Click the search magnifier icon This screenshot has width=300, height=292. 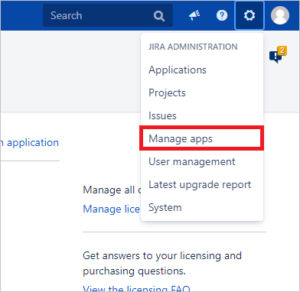[159, 16]
